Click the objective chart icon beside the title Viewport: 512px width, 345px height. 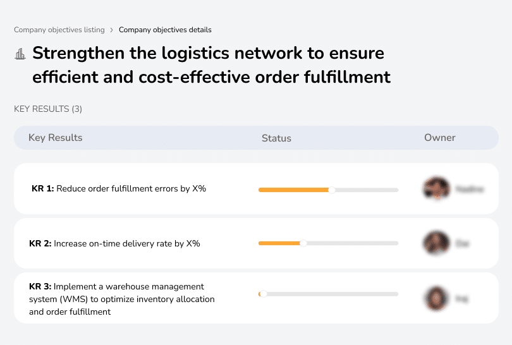(x=20, y=54)
